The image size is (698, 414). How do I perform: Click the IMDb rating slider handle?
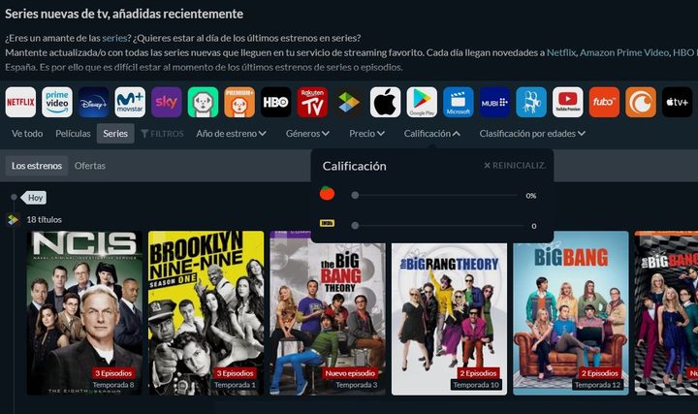[x=355, y=226]
